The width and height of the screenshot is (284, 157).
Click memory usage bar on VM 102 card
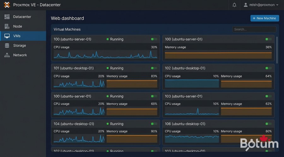(246, 84)
